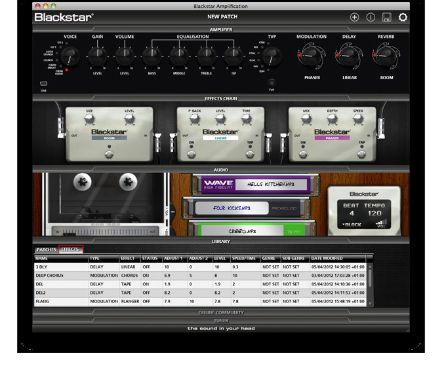Click the Tempo 120 value
This screenshot has height=385, width=446.
click(x=375, y=213)
